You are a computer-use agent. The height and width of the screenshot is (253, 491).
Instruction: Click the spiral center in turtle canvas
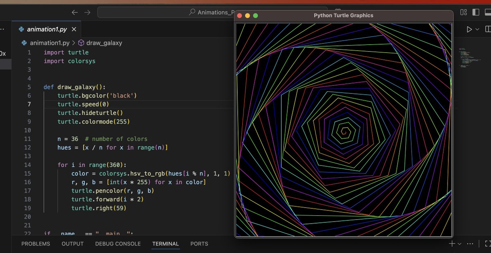[344, 132]
